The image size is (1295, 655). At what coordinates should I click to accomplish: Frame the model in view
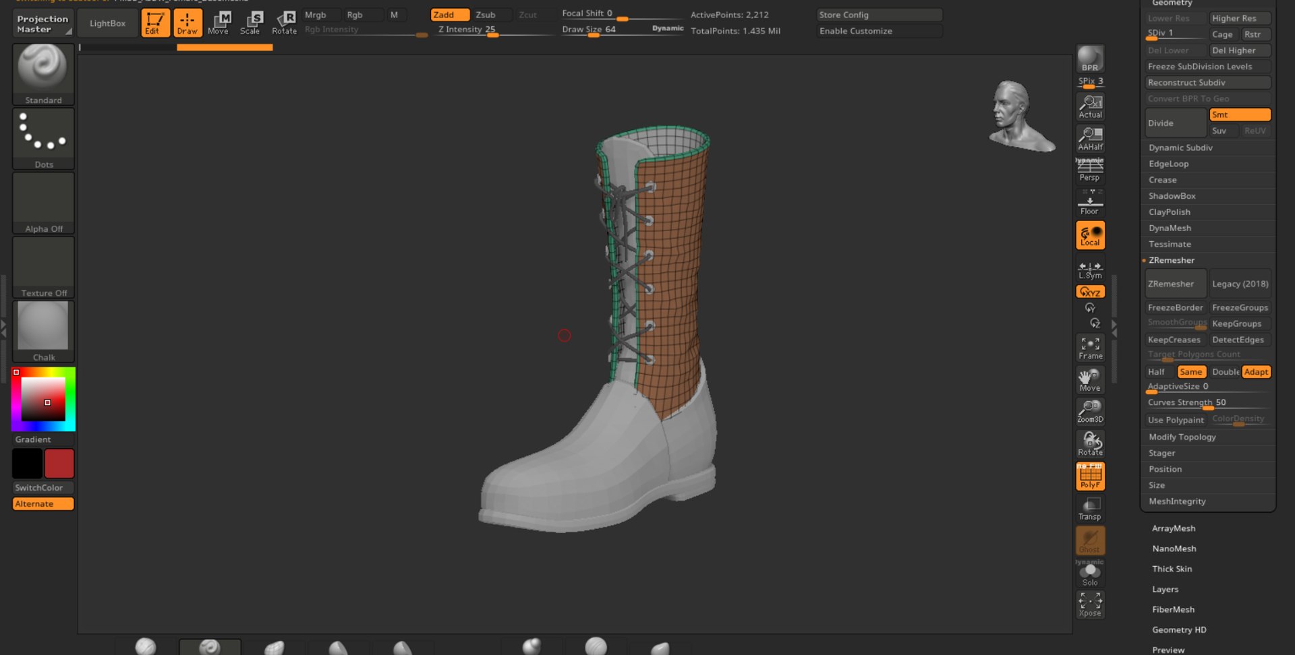pyautogui.click(x=1090, y=348)
